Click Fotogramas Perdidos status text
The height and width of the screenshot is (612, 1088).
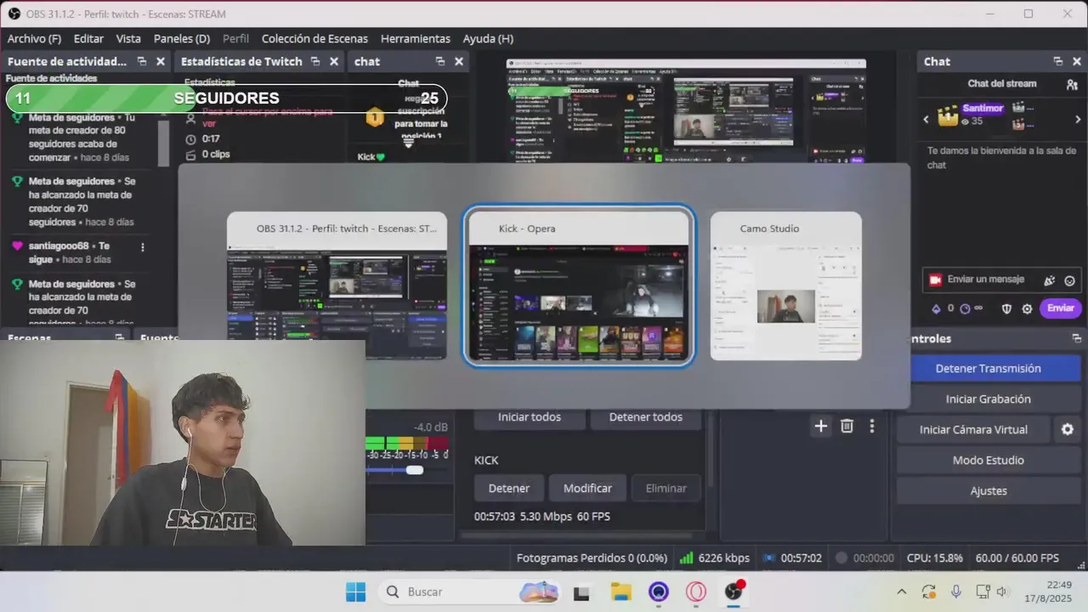(x=592, y=558)
